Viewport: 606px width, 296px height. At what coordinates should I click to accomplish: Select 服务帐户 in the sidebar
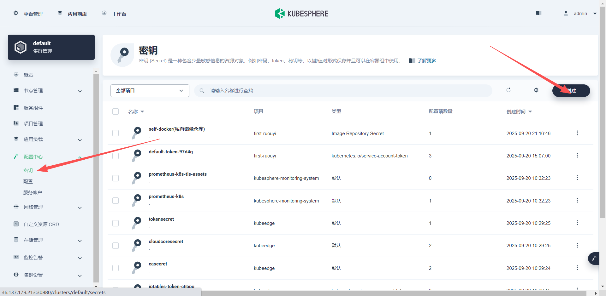pyautogui.click(x=33, y=192)
